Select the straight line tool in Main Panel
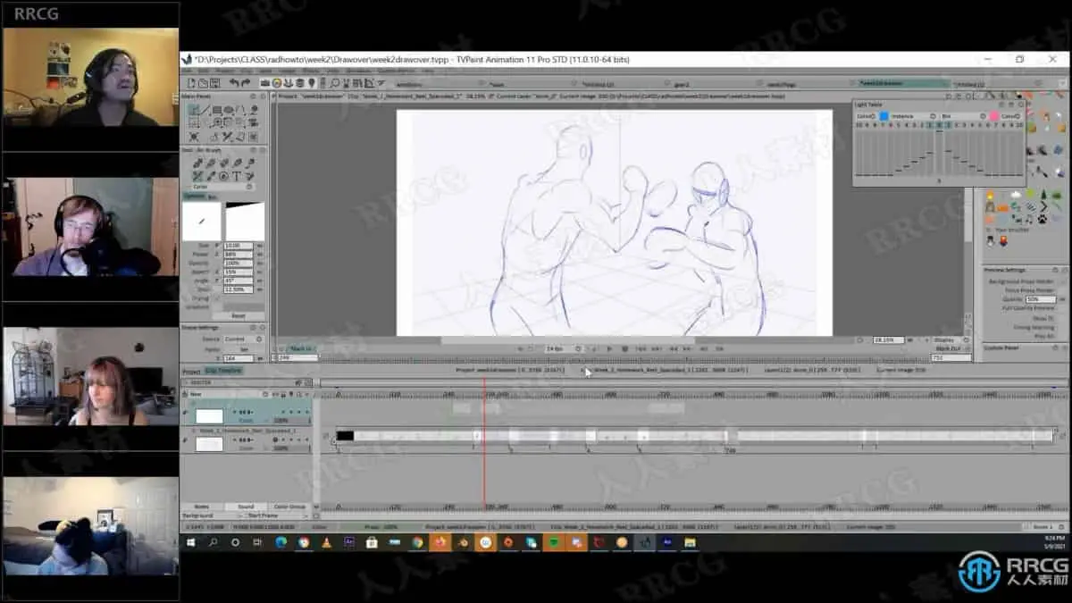 click(205, 110)
